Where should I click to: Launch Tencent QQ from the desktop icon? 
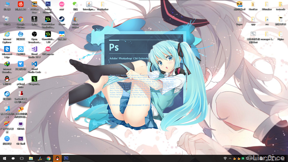7,79
